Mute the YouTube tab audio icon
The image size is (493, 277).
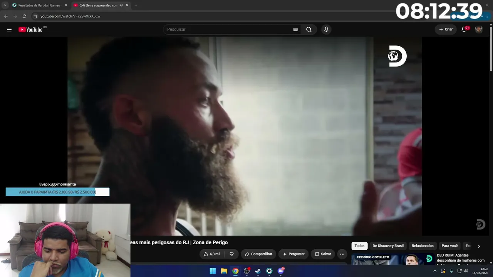121,5
